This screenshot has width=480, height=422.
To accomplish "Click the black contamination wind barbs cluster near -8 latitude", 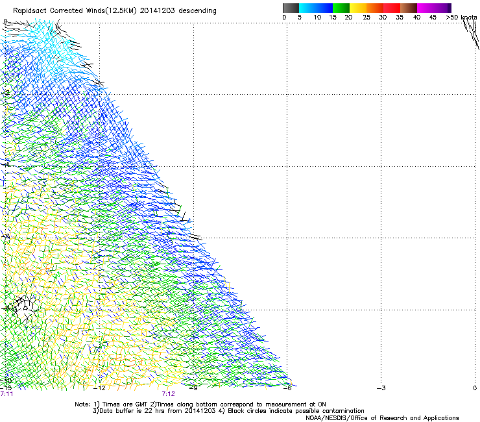I will click(26, 308).
